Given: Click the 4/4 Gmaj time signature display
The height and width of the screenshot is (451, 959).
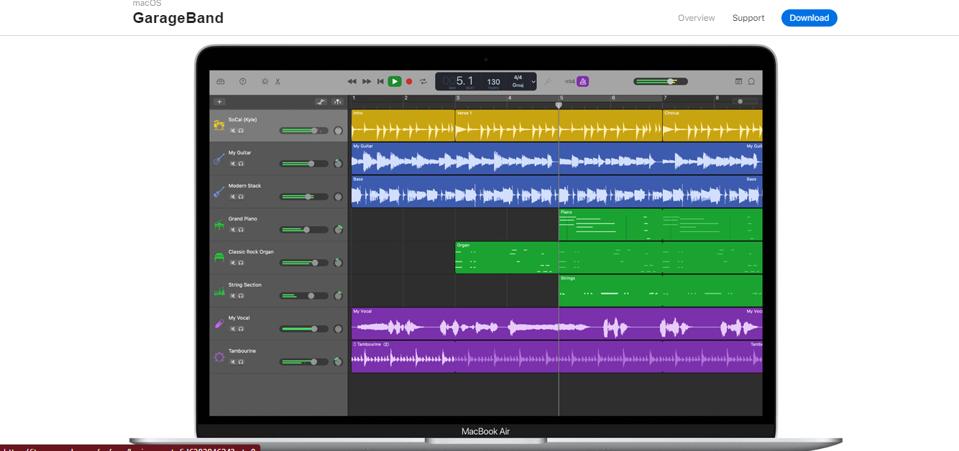Looking at the screenshot, I should click(518, 81).
